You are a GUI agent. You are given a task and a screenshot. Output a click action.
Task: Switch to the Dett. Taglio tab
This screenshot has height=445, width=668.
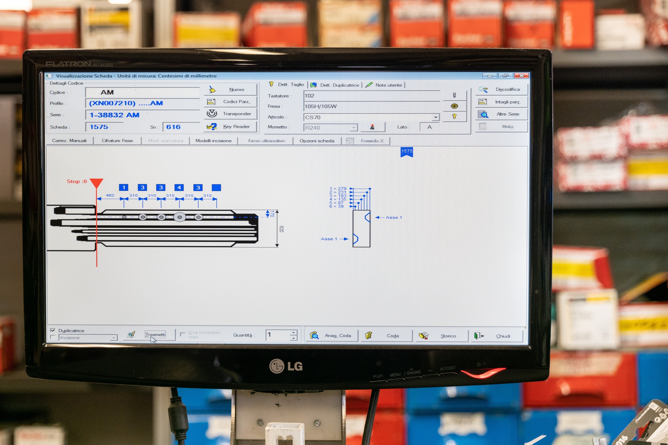pos(287,85)
